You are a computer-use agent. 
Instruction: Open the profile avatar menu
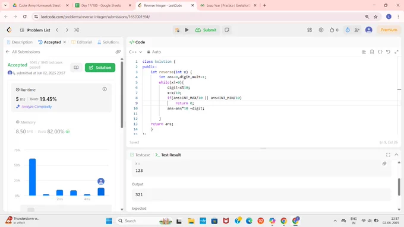pos(369,30)
